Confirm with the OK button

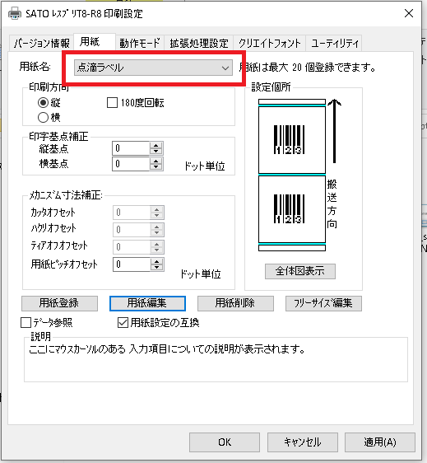pyautogui.click(x=225, y=442)
